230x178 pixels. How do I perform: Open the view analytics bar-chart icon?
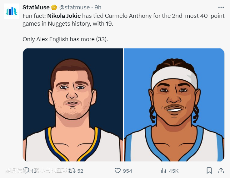(163, 171)
